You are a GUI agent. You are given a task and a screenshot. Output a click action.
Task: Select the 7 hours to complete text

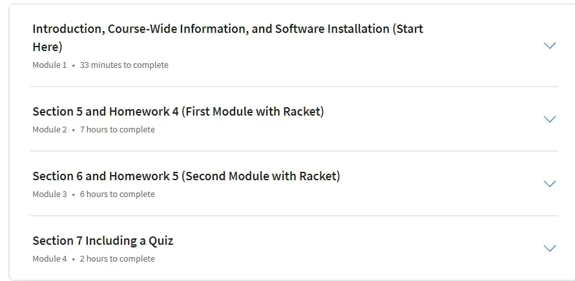(118, 129)
